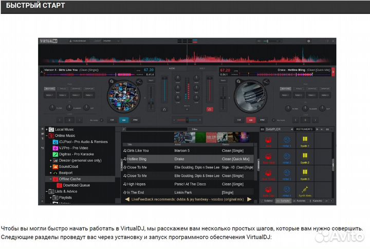Move the crossfader handle
This screenshot has width=370, height=249.
tap(187, 120)
